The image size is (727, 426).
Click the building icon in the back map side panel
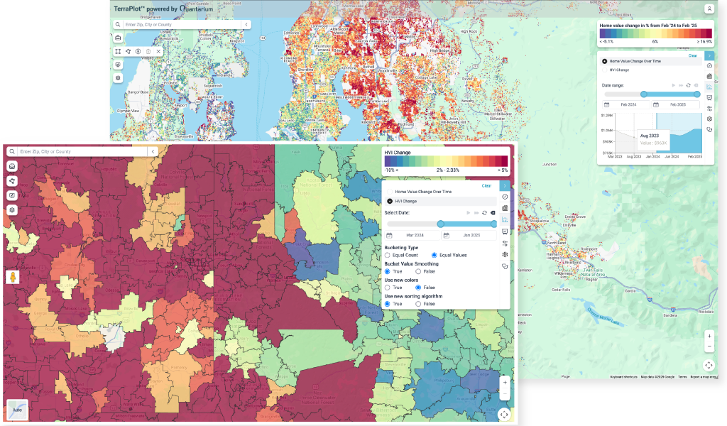[x=709, y=76]
